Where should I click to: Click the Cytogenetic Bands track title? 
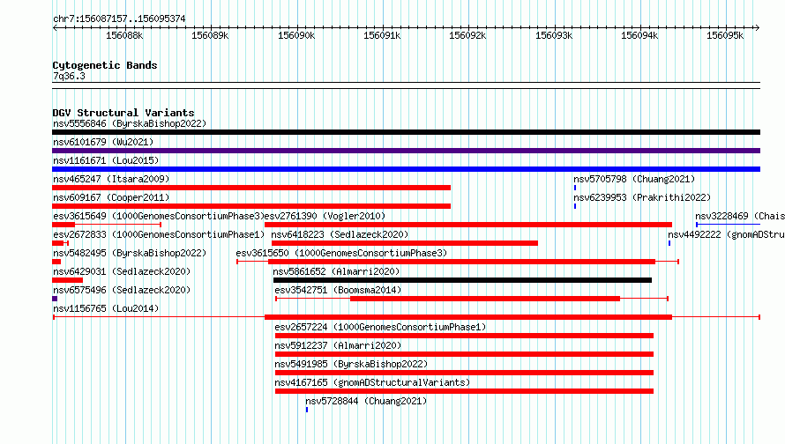(x=105, y=65)
